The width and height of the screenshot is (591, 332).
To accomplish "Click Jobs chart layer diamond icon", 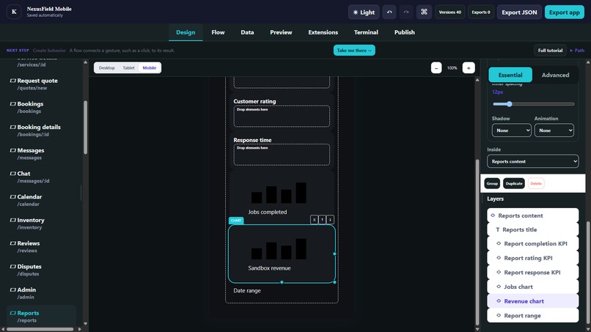I will [x=499, y=287].
